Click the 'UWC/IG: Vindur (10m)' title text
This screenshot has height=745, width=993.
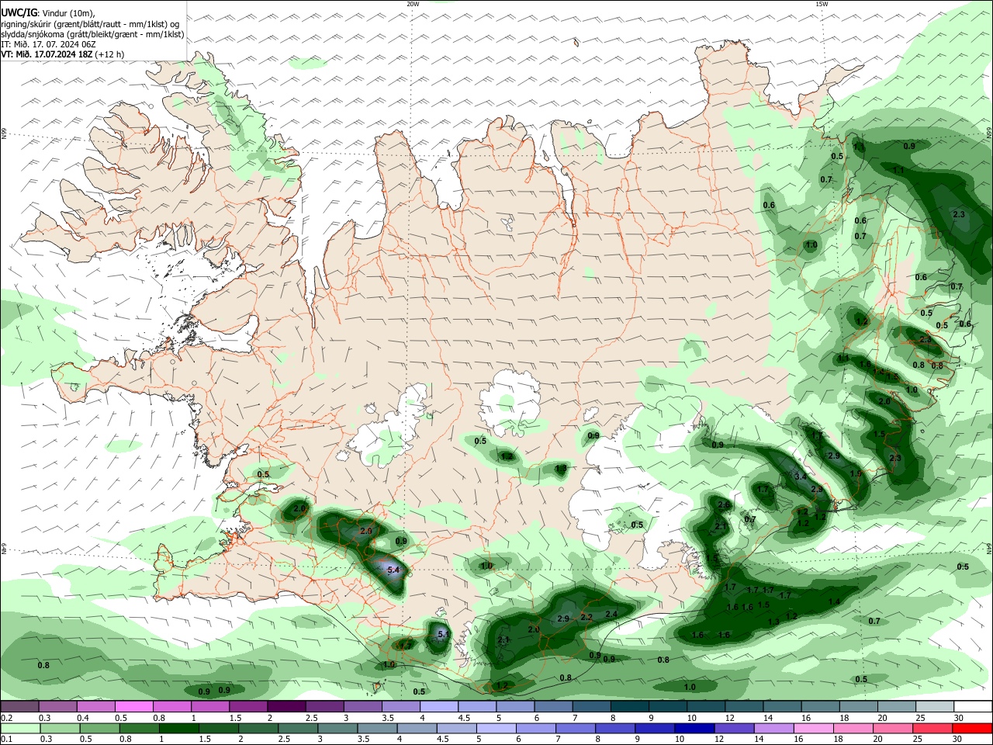click(x=48, y=13)
